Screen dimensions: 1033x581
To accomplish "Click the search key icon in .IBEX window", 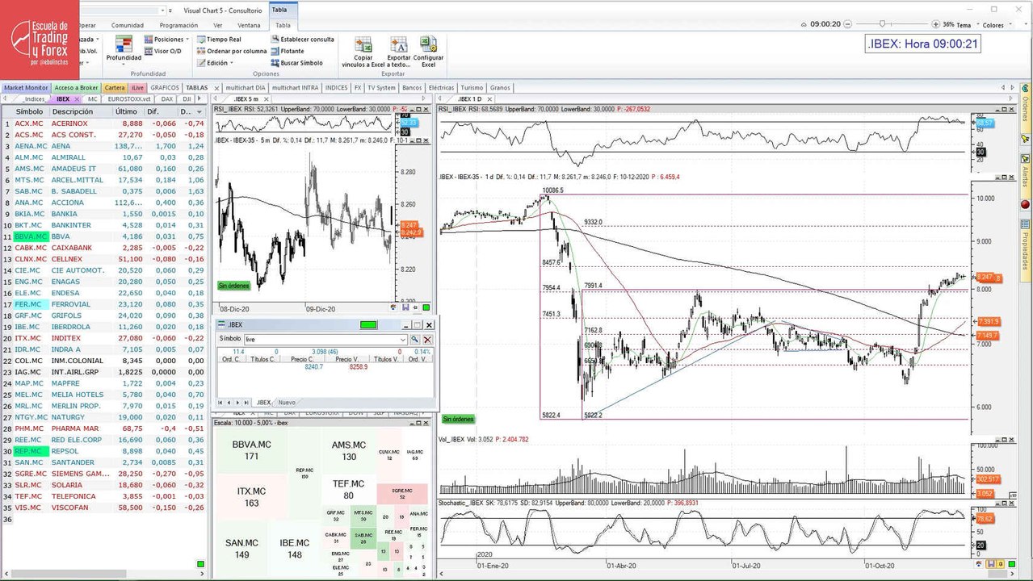I will click(414, 340).
